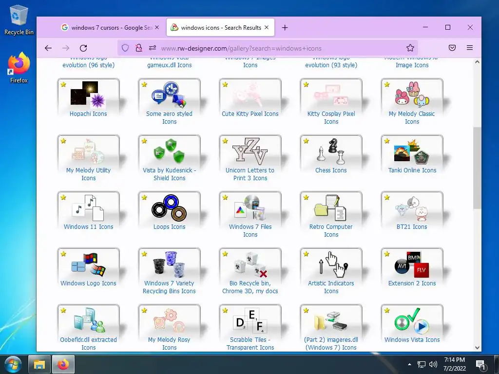Click the Windows Vista Icons text link
The width and height of the screenshot is (499, 374).
[x=412, y=339]
